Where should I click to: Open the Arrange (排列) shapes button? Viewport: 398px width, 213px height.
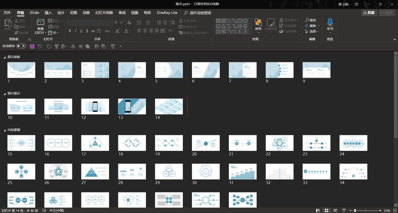[x=258, y=24]
